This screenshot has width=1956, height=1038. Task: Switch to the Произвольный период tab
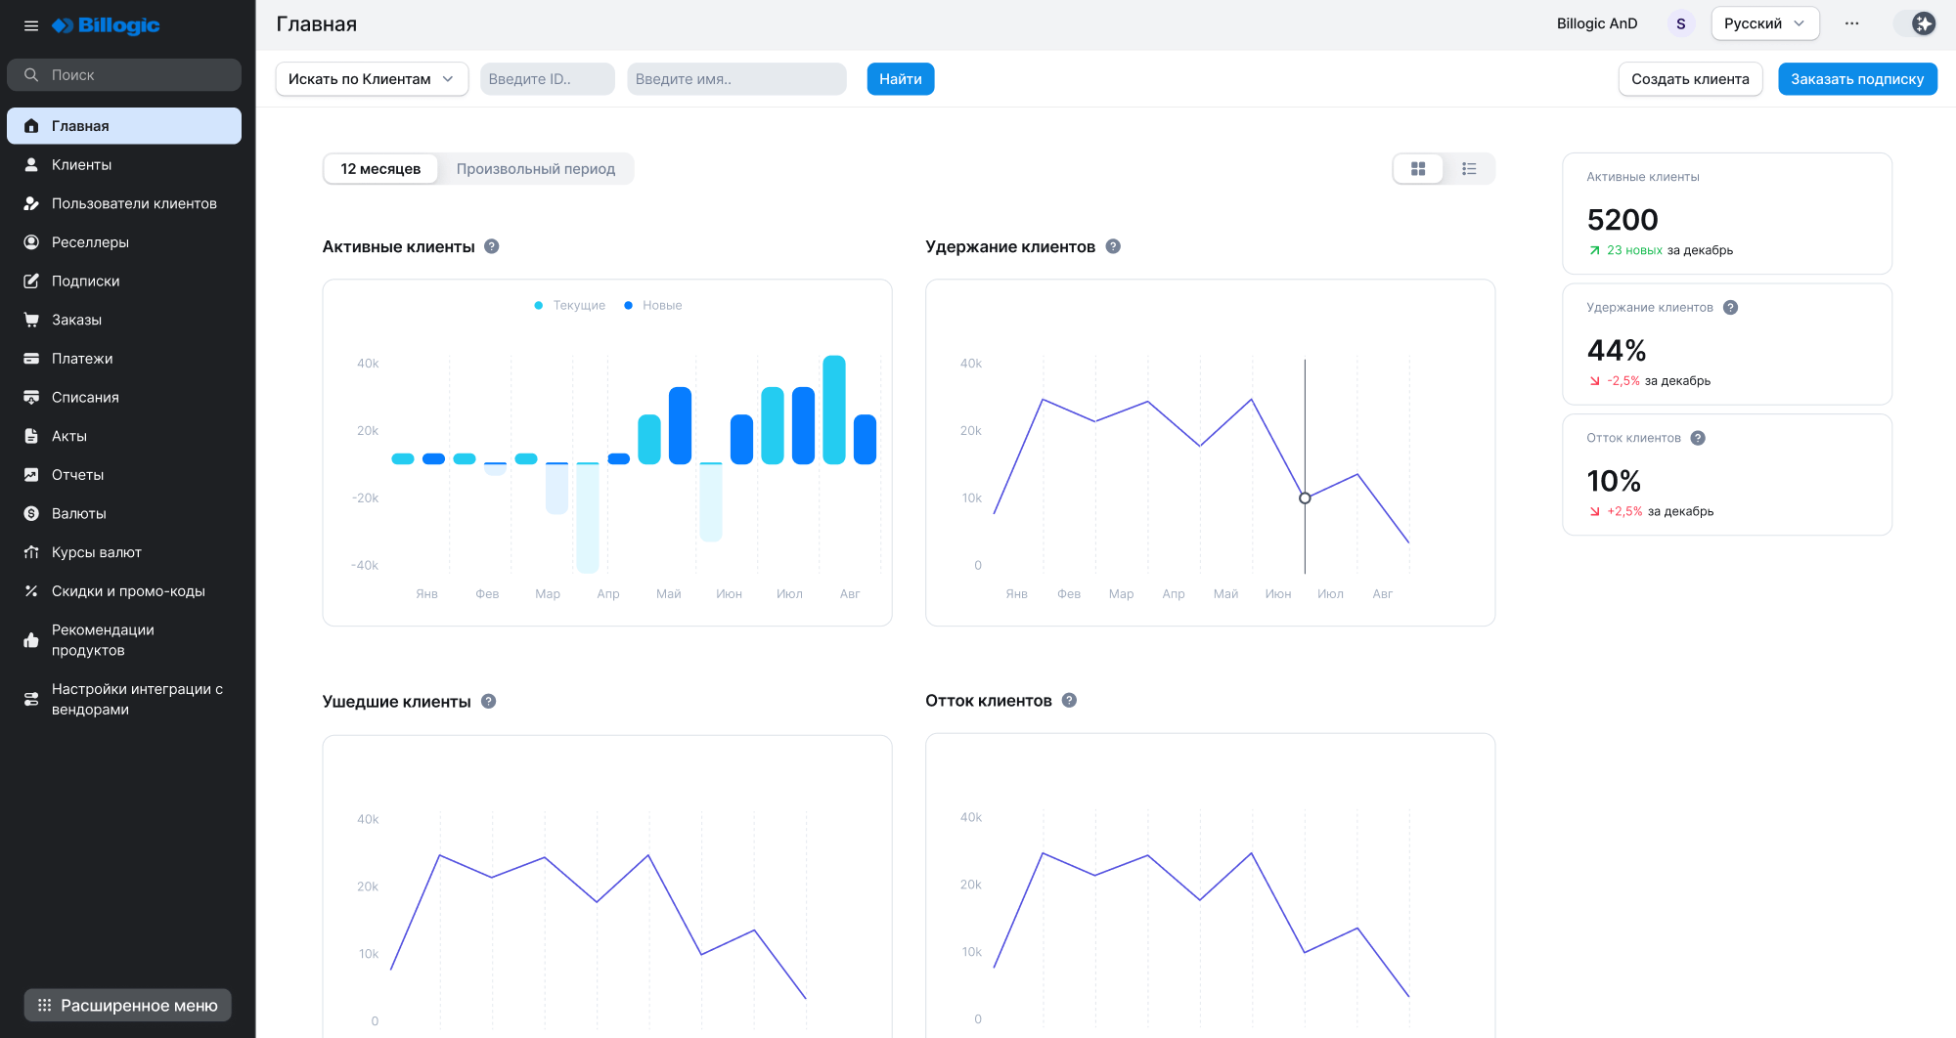tap(536, 168)
